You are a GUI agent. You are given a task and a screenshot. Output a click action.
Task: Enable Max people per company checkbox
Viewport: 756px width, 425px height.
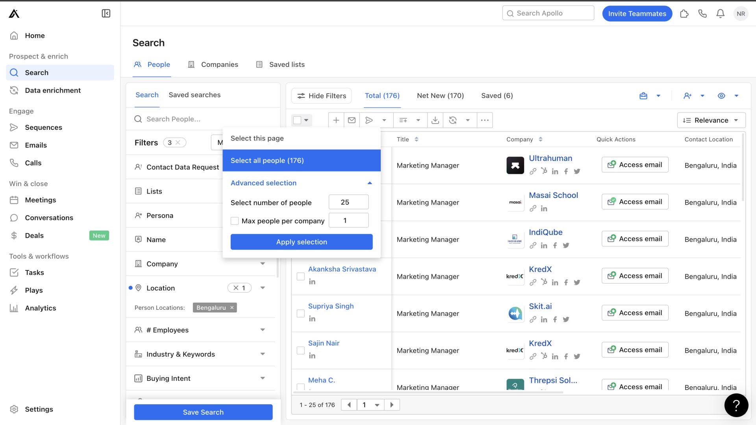pyautogui.click(x=234, y=220)
